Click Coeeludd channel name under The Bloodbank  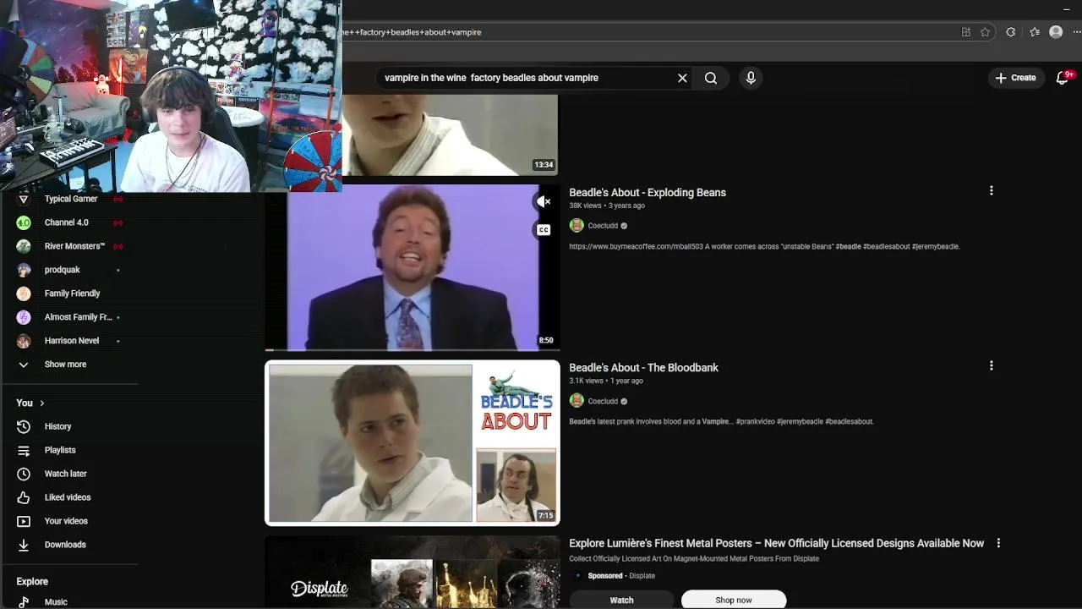tap(603, 401)
